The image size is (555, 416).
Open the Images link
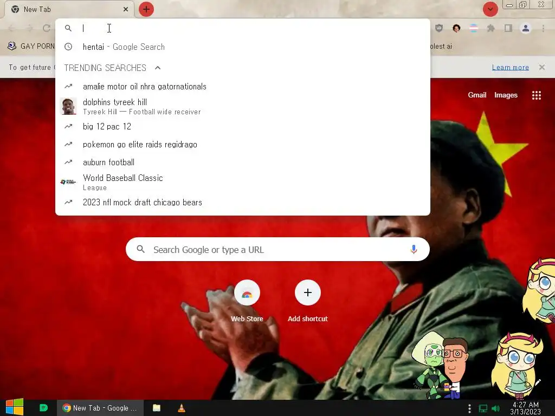click(506, 95)
